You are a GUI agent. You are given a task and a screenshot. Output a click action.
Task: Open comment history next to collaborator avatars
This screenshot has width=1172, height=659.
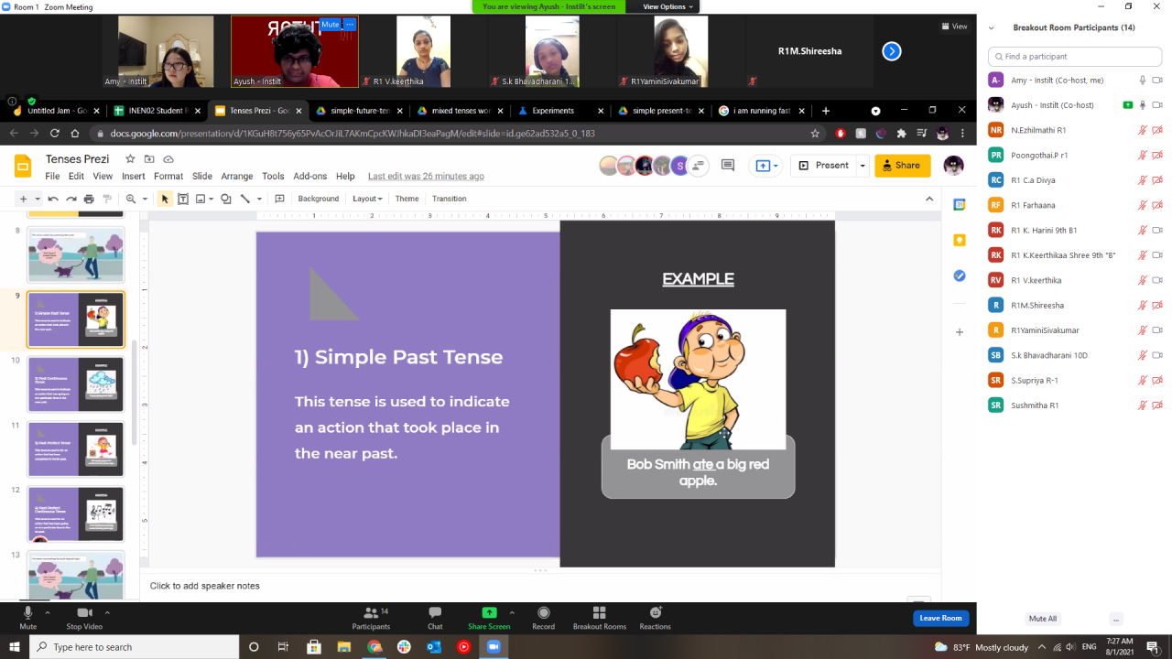click(x=728, y=166)
